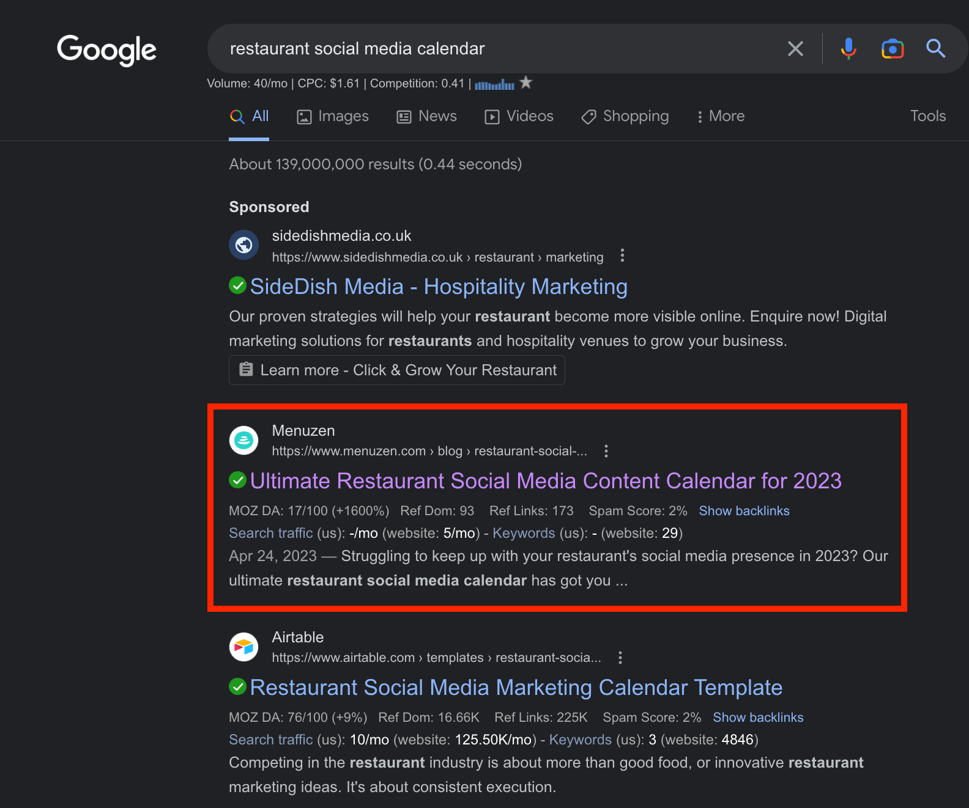Click Search traffic link in Menuzen result

click(271, 533)
